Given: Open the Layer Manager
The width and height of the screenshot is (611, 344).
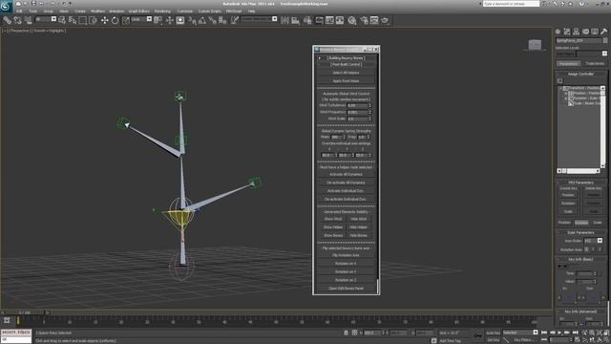Looking at the screenshot, I should click(x=307, y=20).
